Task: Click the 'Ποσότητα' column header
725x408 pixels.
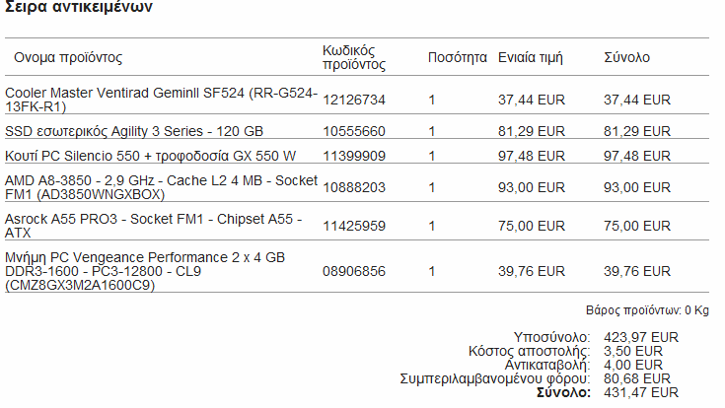Action: tap(457, 57)
